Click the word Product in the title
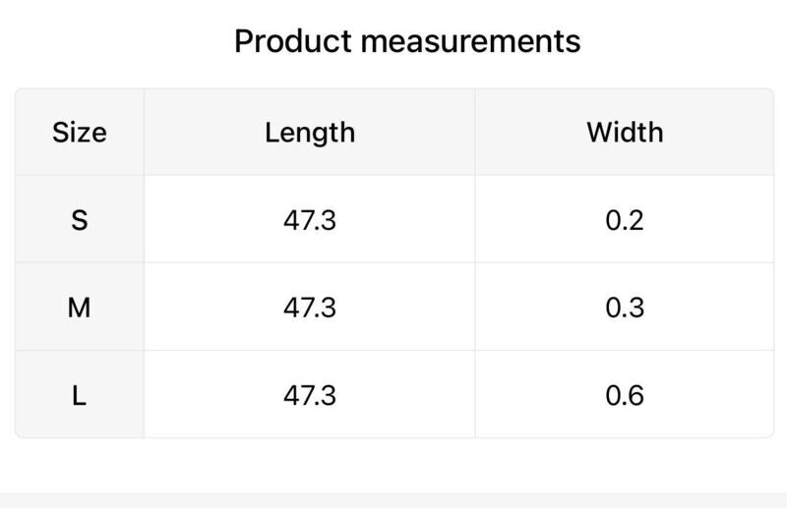The width and height of the screenshot is (787, 508). pos(293,41)
